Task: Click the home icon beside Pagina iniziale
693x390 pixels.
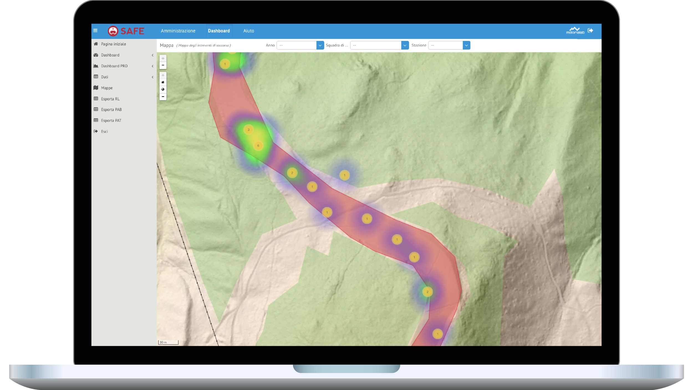Action: pos(96,44)
